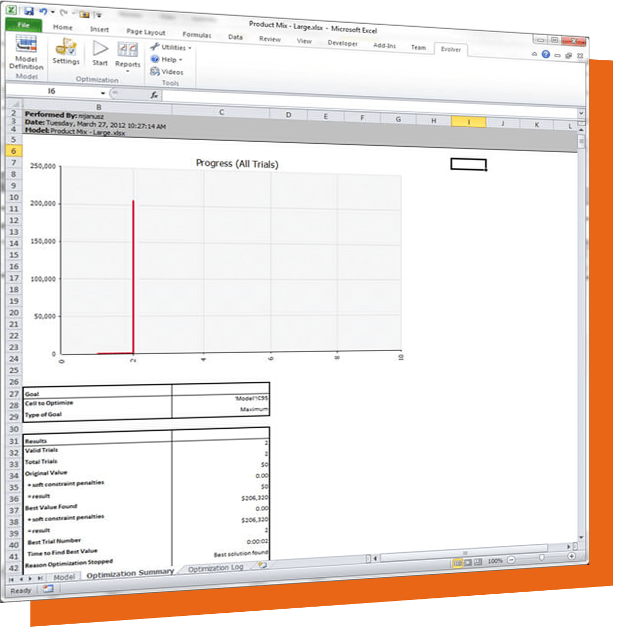Image resolution: width=626 pixels, height=635 pixels.
Task: Switch to the Developer tab
Action: pos(343,43)
